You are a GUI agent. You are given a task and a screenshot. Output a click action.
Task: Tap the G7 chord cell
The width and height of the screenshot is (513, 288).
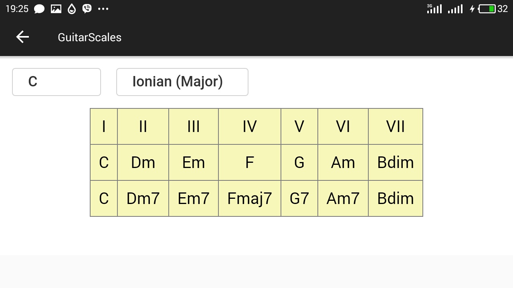coord(299,198)
